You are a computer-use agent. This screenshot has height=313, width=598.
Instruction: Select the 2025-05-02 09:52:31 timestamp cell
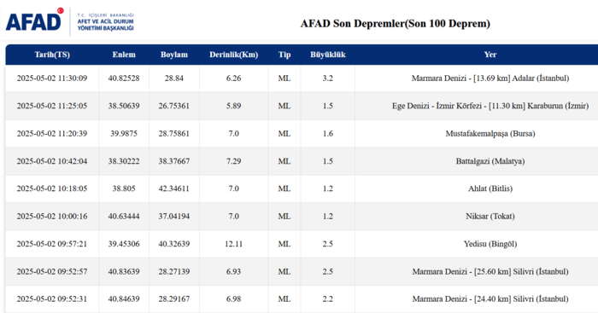[52, 299]
